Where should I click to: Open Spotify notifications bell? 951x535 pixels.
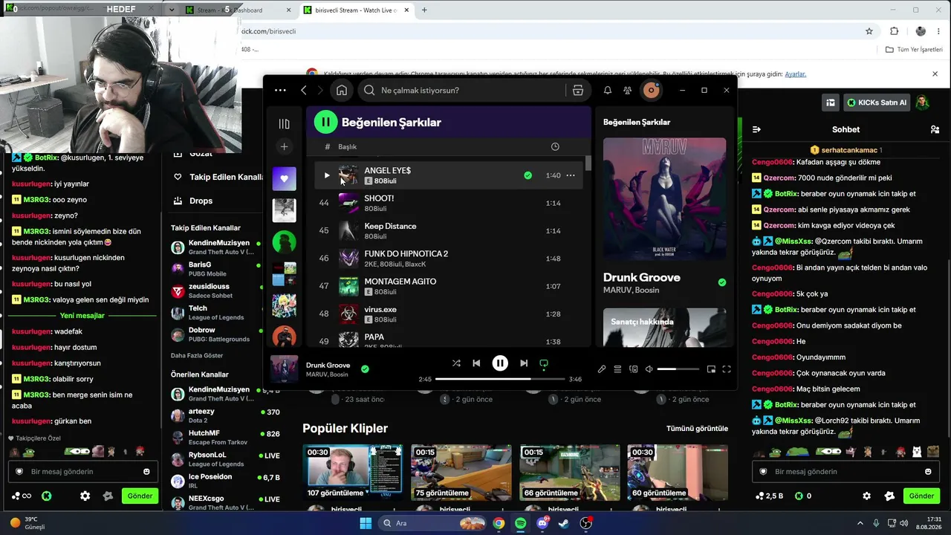(608, 90)
